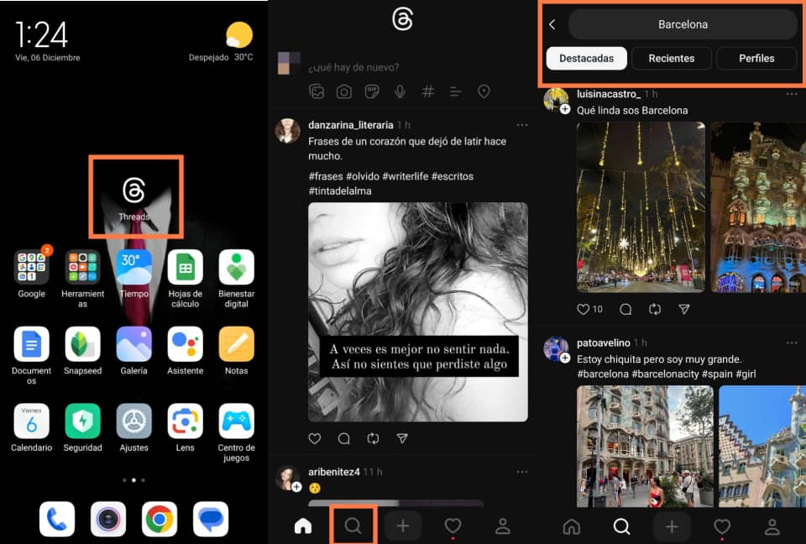Open the Herramientas folder
Screen dimensions: 806x544
(x=83, y=267)
